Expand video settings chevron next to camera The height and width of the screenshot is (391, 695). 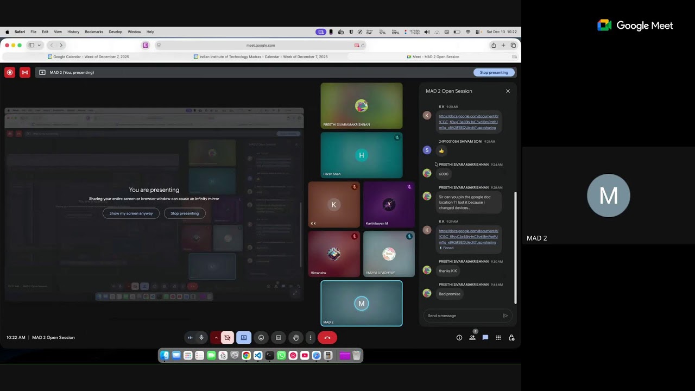coord(216,338)
